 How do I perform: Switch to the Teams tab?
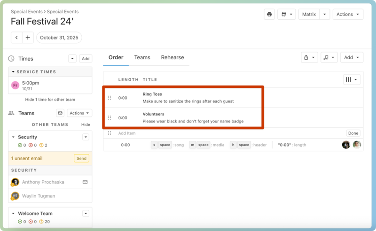click(x=142, y=57)
